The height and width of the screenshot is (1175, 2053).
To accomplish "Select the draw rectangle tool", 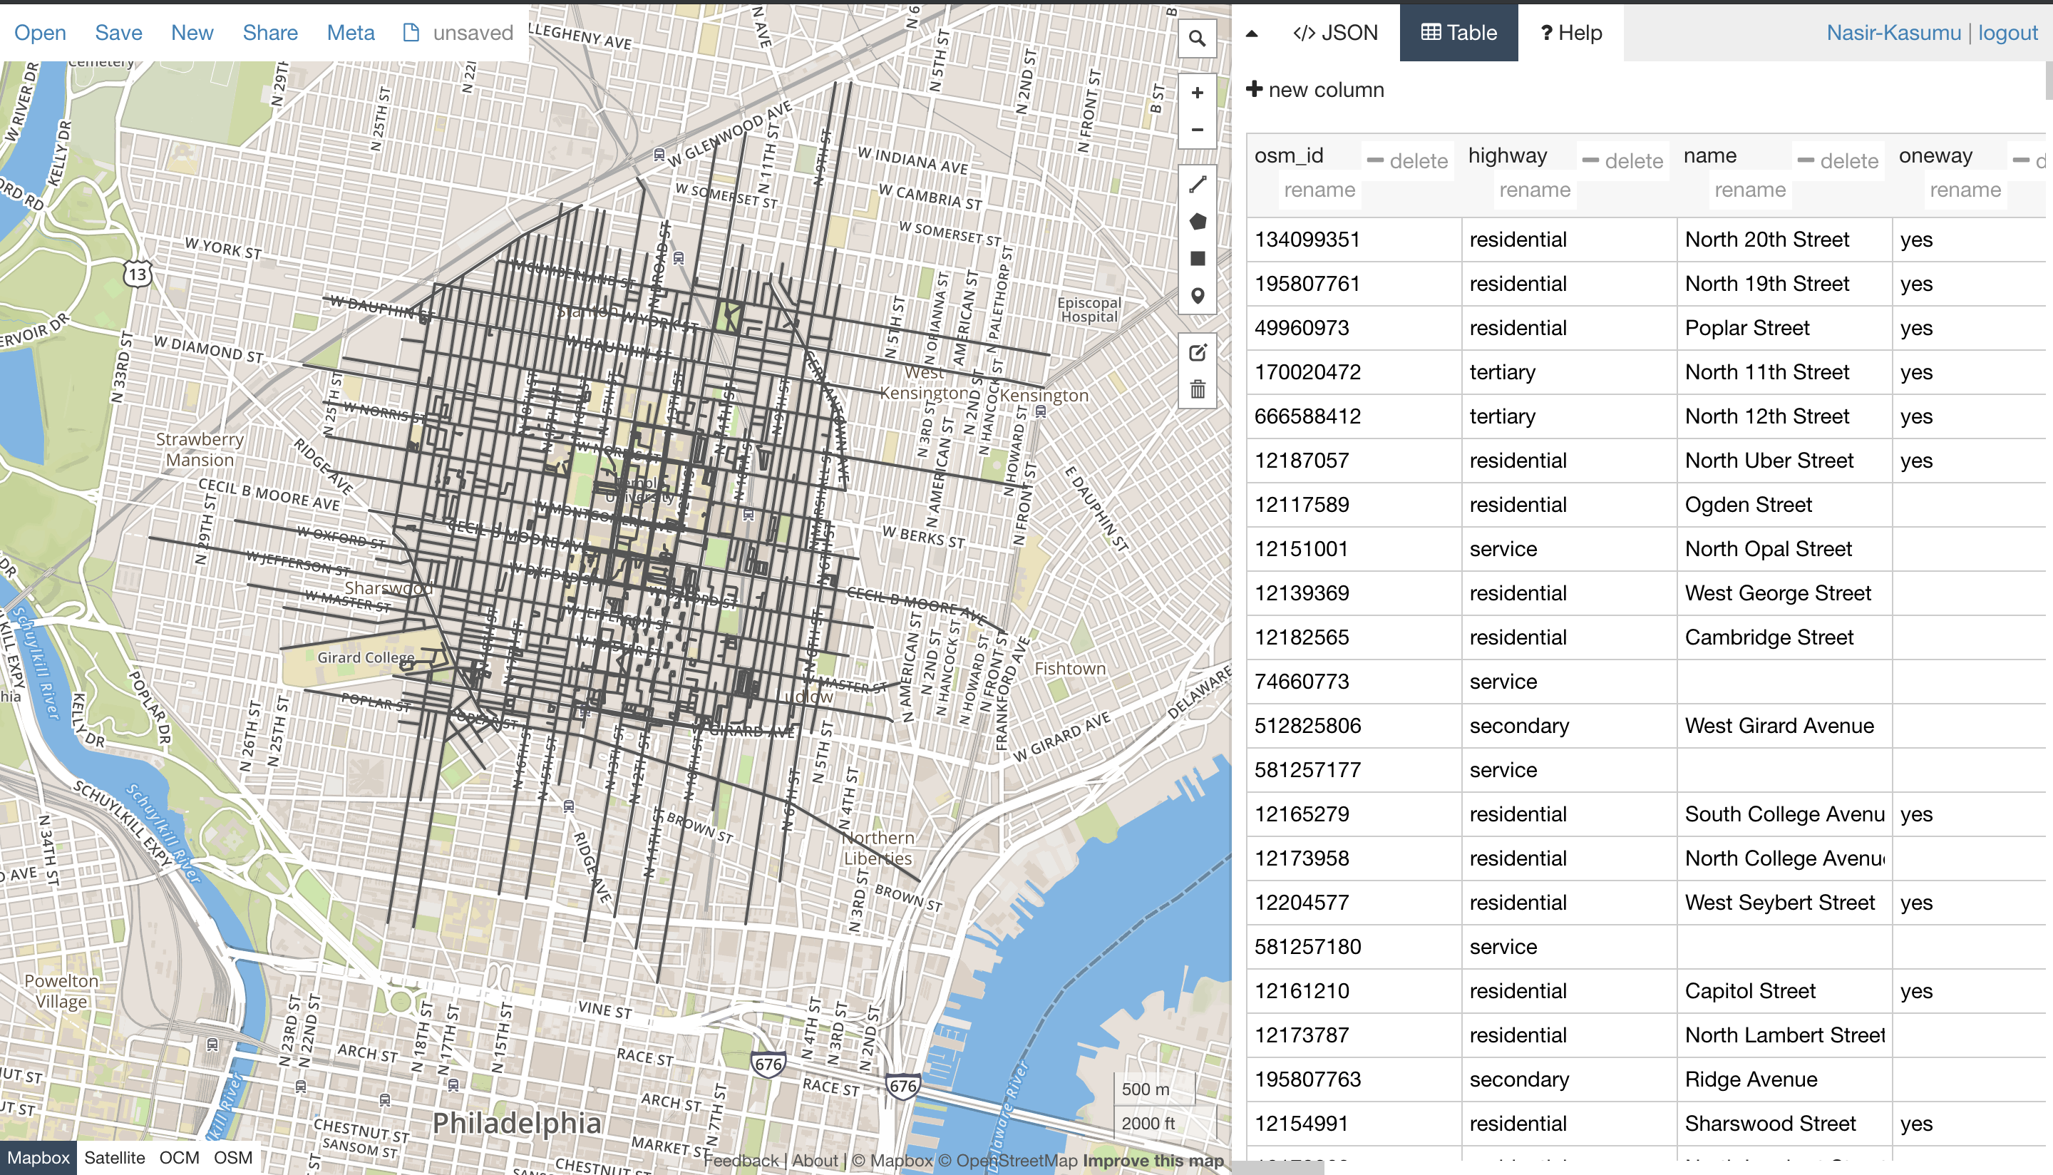I will pos(1197,258).
